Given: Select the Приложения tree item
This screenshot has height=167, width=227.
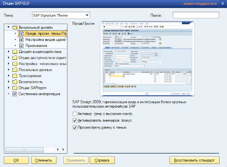Looking at the screenshot, I should click(x=36, y=46).
